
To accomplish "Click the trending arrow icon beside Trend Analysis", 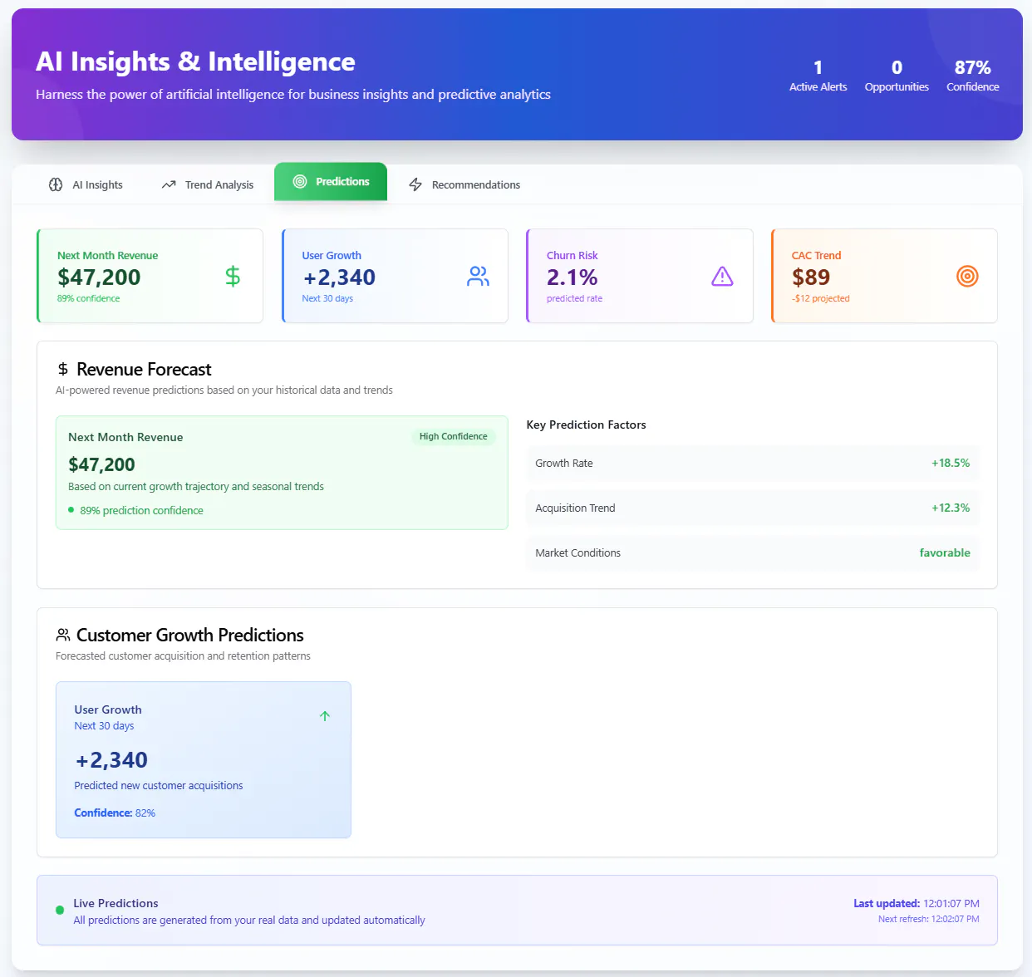I will click(x=169, y=184).
